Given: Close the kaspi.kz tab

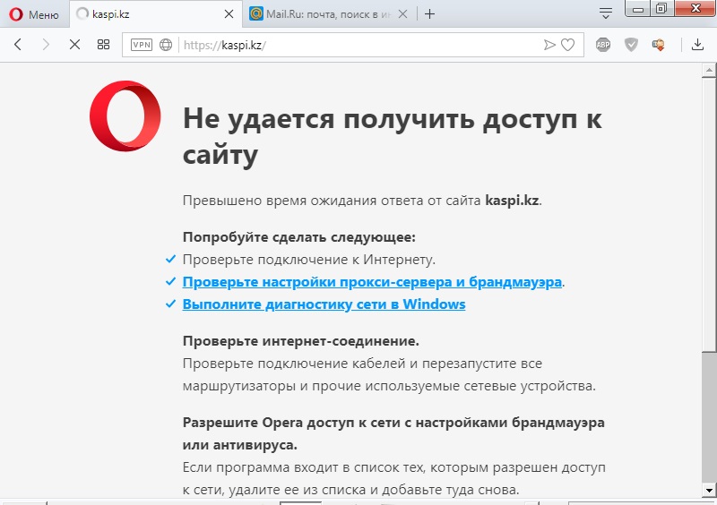Looking at the screenshot, I should (x=229, y=14).
